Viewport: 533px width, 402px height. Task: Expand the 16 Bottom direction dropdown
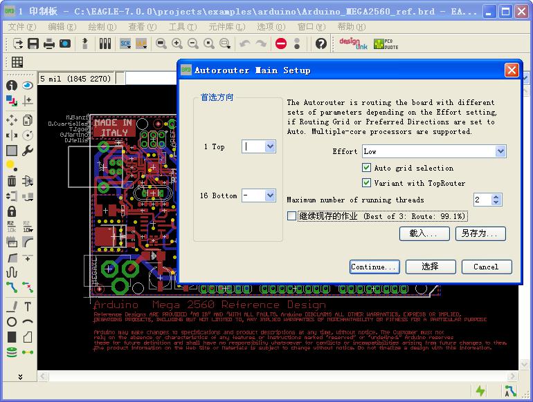(x=270, y=195)
